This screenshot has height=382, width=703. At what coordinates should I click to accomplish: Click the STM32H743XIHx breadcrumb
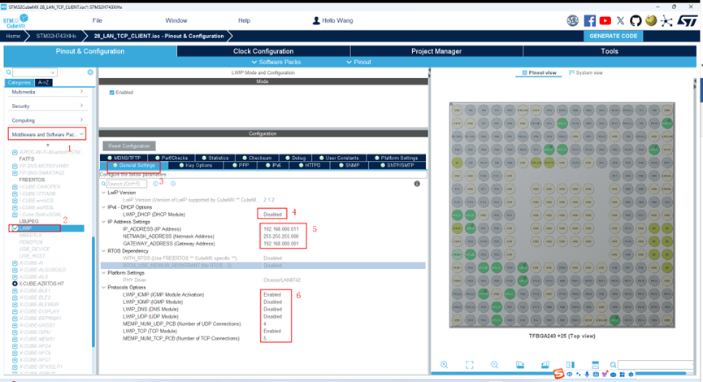click(56, 36)
